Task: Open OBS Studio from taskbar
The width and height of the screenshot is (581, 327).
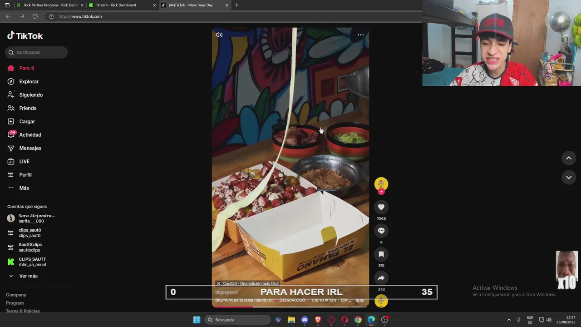Action: tap(384, 320)
